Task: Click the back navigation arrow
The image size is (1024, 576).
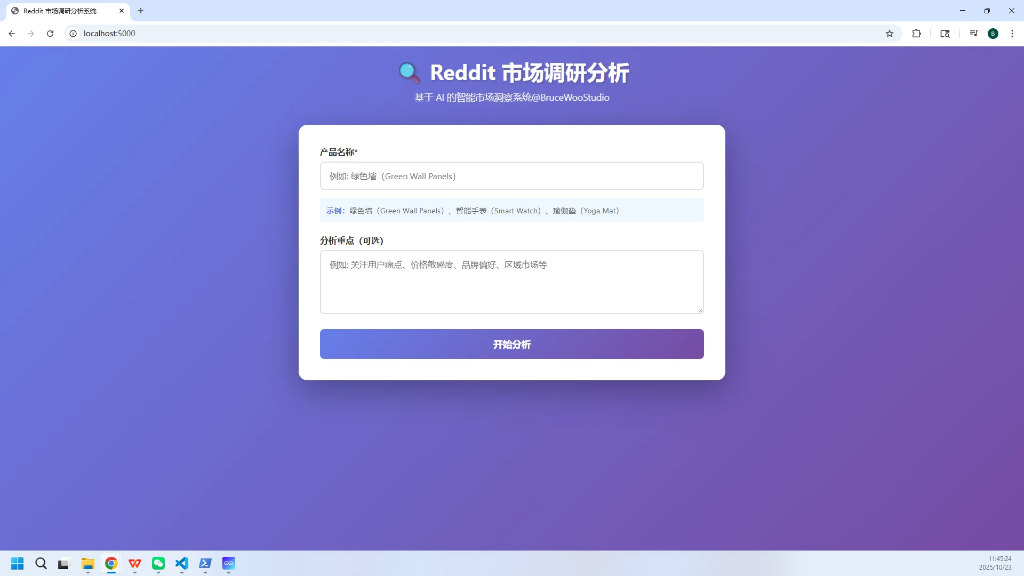Action: [12, 33]
